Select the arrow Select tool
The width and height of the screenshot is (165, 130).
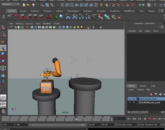point(3,27)
